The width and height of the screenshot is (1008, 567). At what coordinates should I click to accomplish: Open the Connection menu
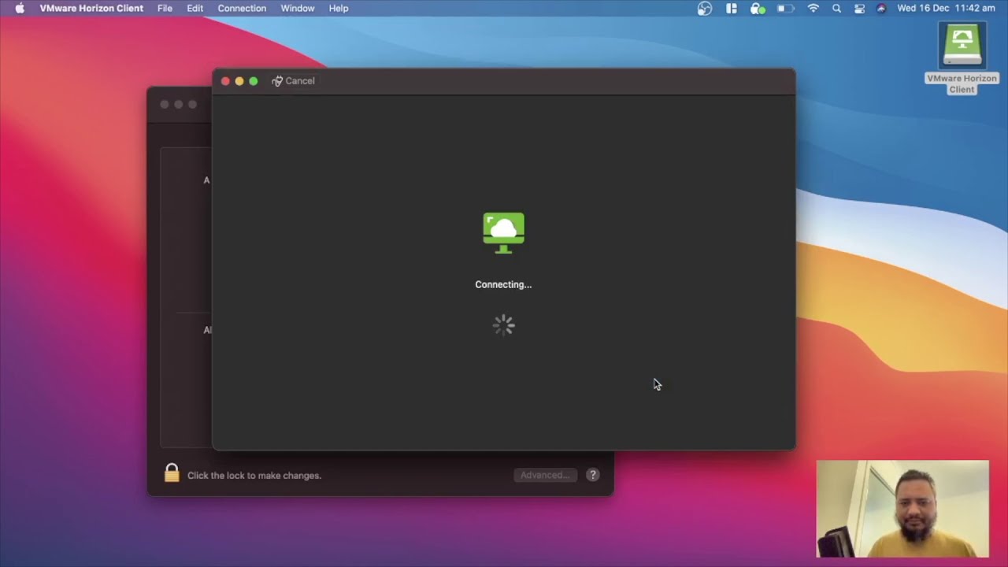tap(242, 8)
